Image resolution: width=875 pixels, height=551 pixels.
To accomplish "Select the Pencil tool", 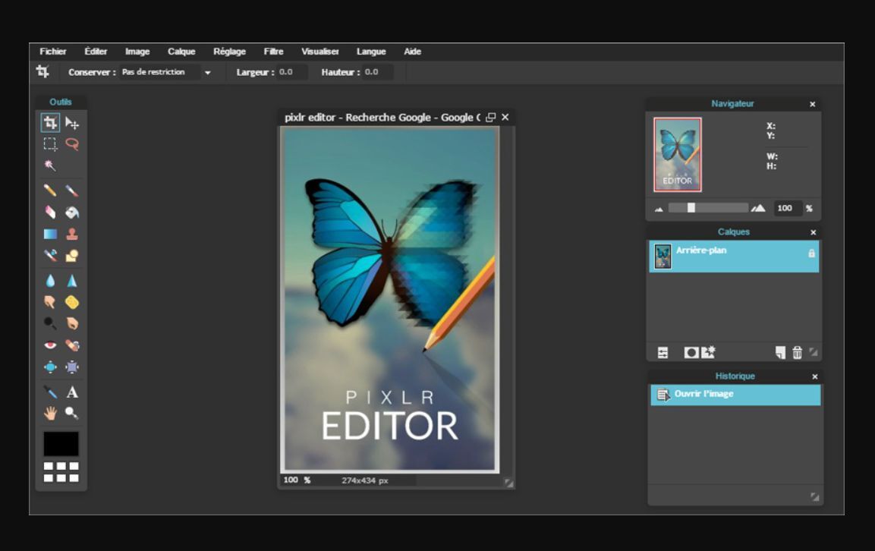I will [50, 190].
